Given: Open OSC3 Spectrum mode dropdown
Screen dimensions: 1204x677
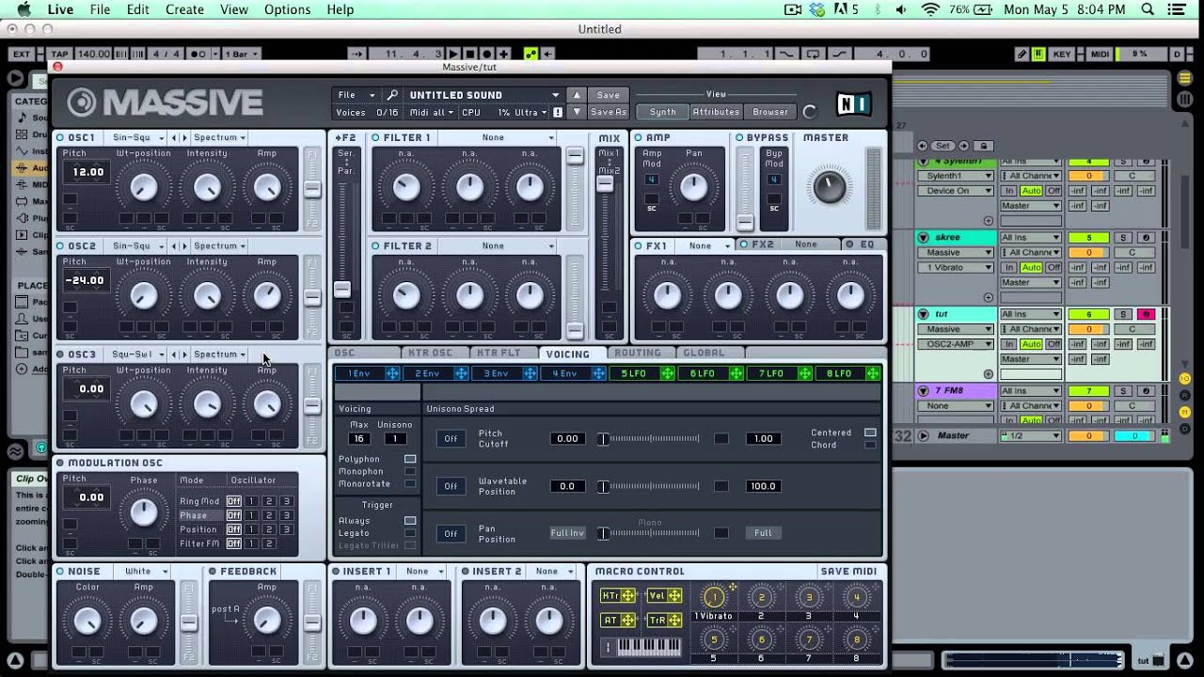Looking at the screenshot, I should pyautogui.click(x=218, y=354).
